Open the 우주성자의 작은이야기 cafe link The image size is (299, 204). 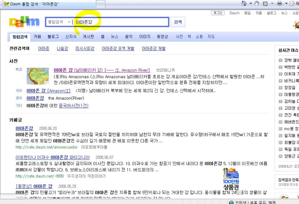click(87, 176)
